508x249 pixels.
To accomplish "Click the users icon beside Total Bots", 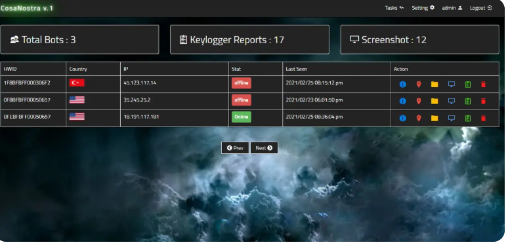I will [x=14, y=39].
